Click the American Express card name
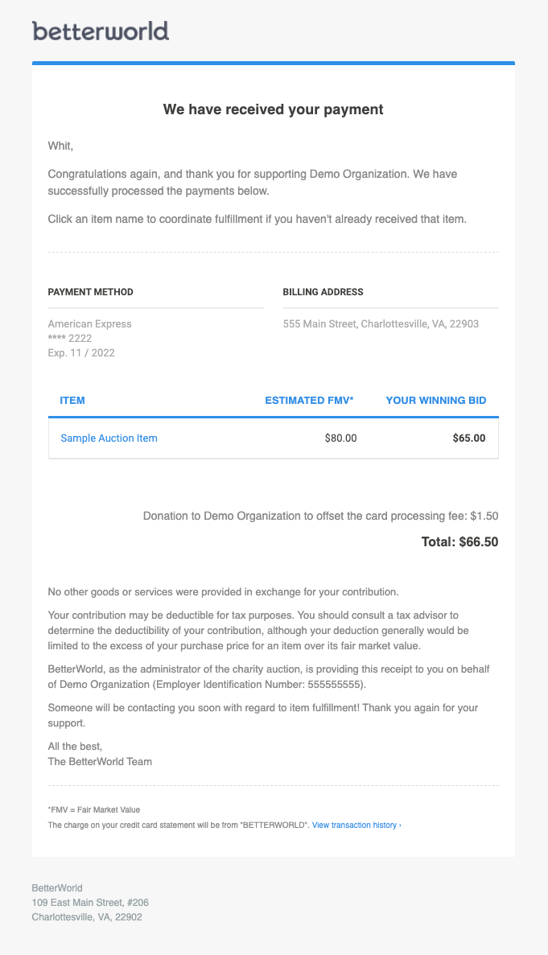 tap(89, 324)
